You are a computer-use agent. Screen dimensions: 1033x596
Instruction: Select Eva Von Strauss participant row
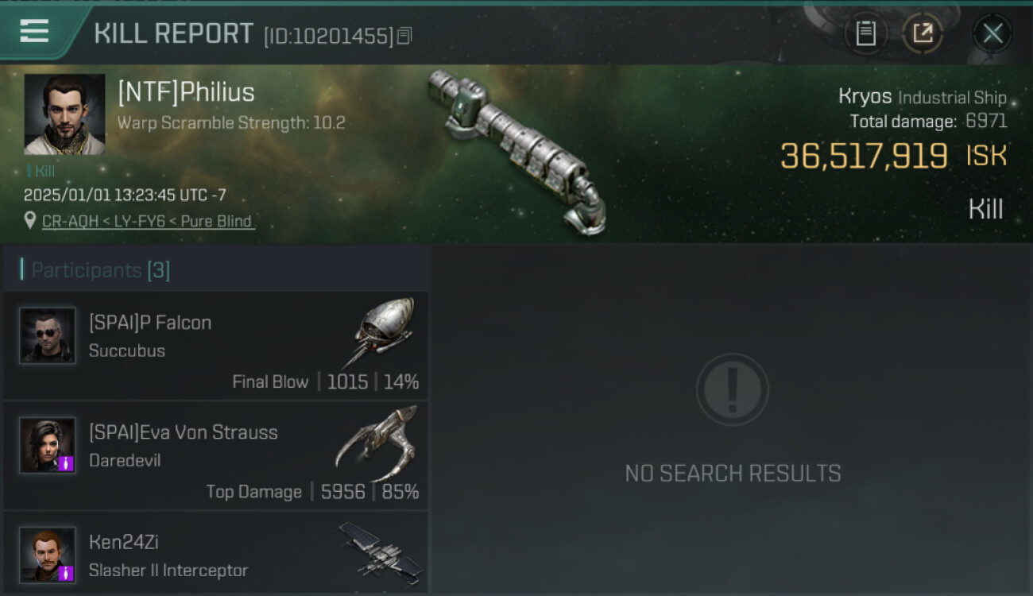click(216, 456)
